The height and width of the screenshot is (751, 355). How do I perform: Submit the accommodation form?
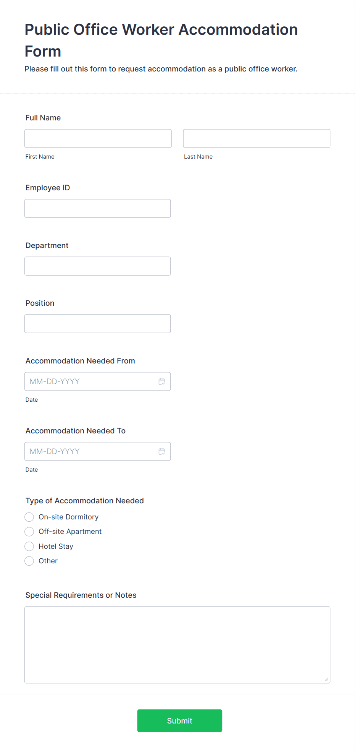(180, 721)
